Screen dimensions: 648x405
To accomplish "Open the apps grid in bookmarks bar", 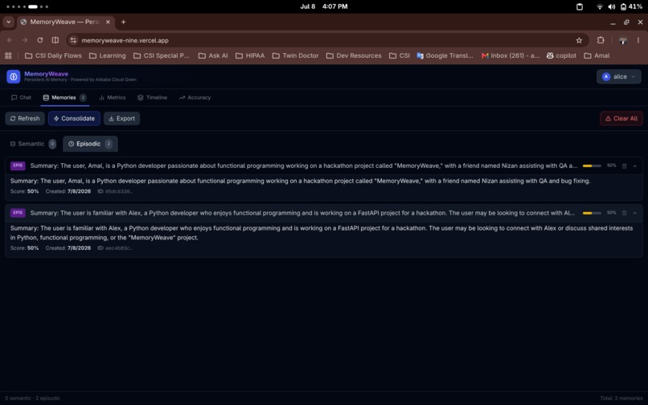I will (8, 55).
